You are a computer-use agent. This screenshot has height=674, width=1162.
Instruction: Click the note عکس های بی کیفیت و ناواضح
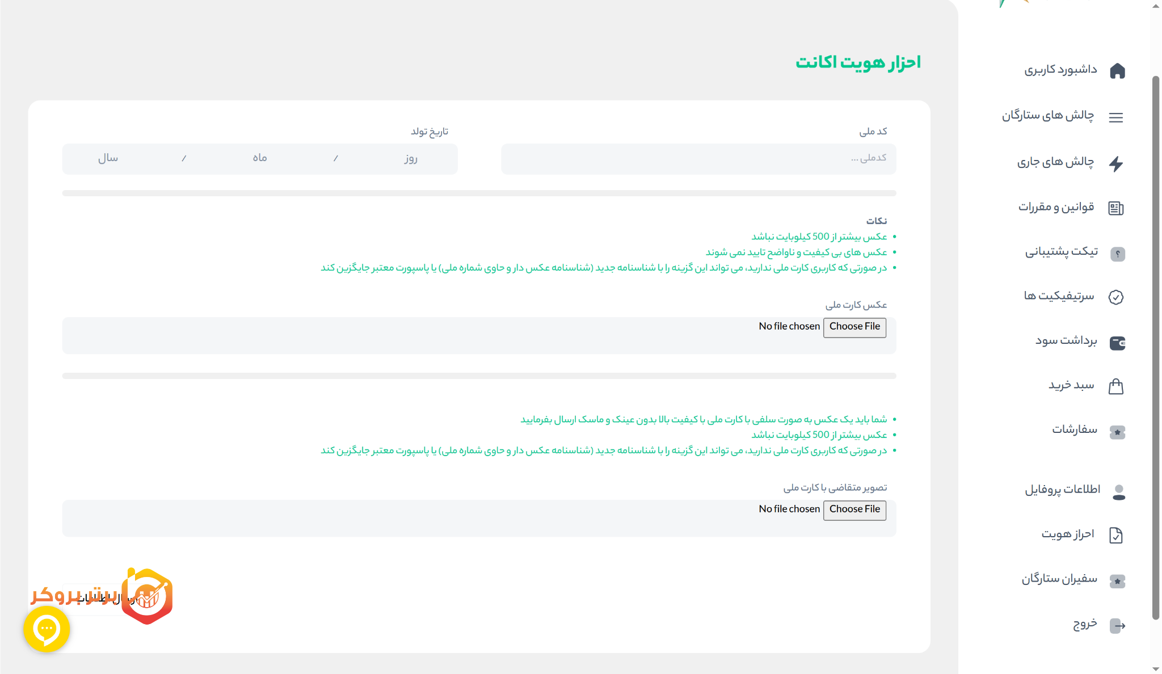(x=796, y=252)
